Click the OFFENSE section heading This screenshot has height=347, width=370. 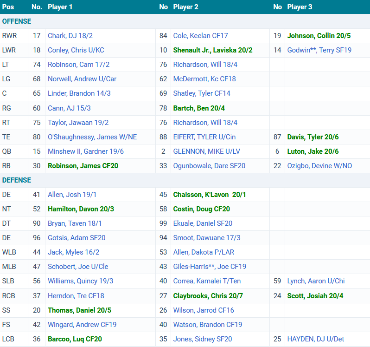[x=17, y=21]
